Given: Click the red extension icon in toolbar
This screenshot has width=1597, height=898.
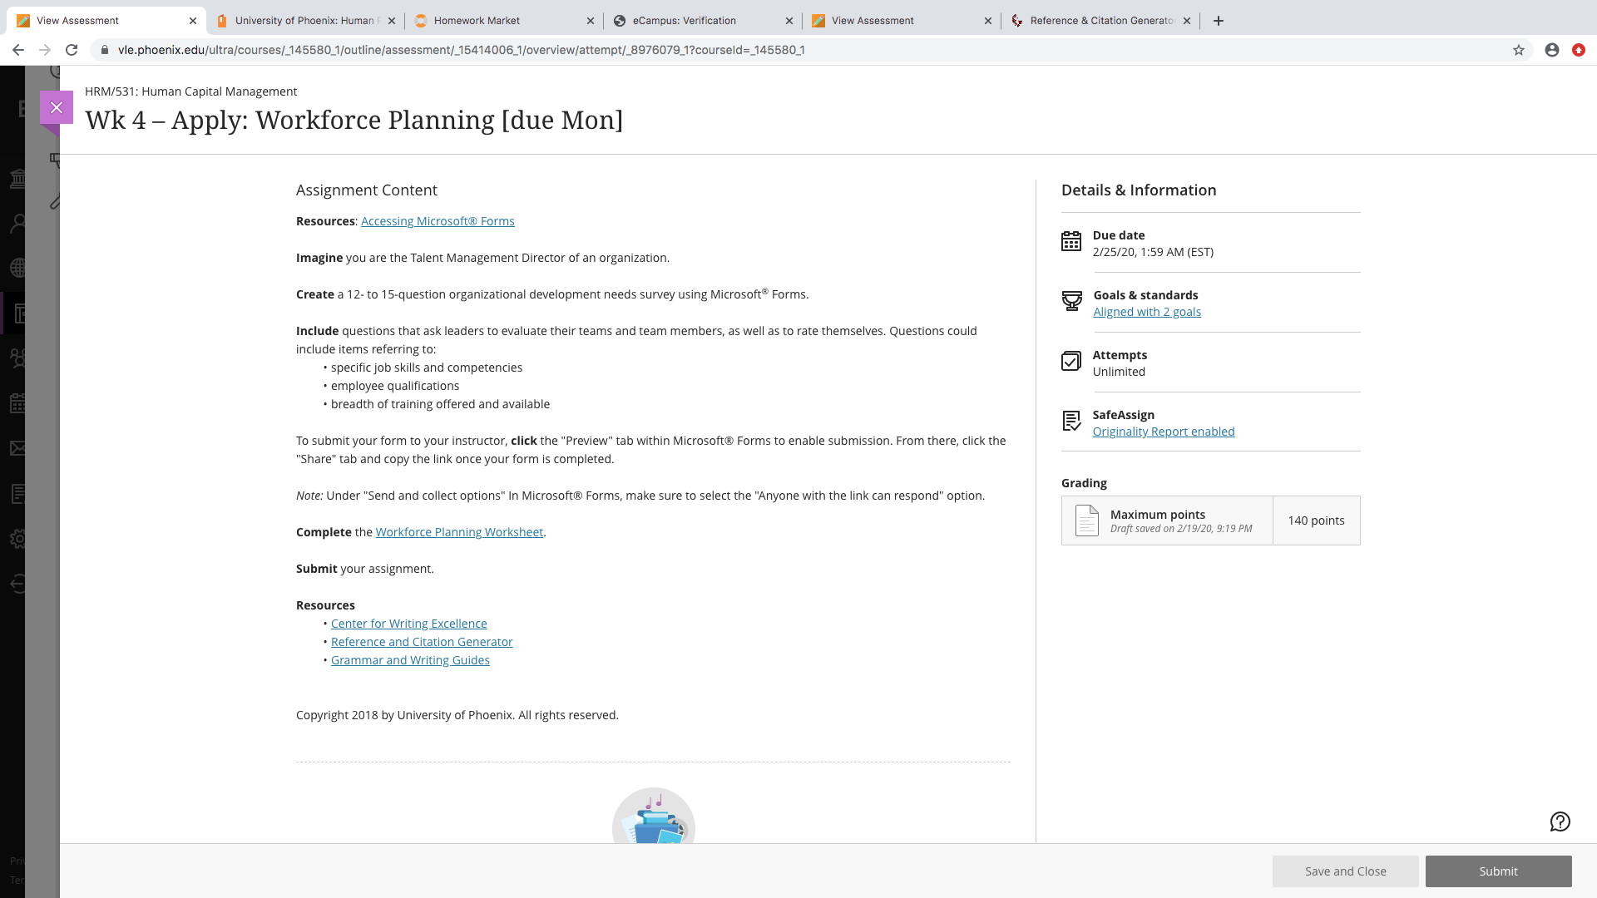Looking at the screenshot, I should click(x=1579, y=50).
